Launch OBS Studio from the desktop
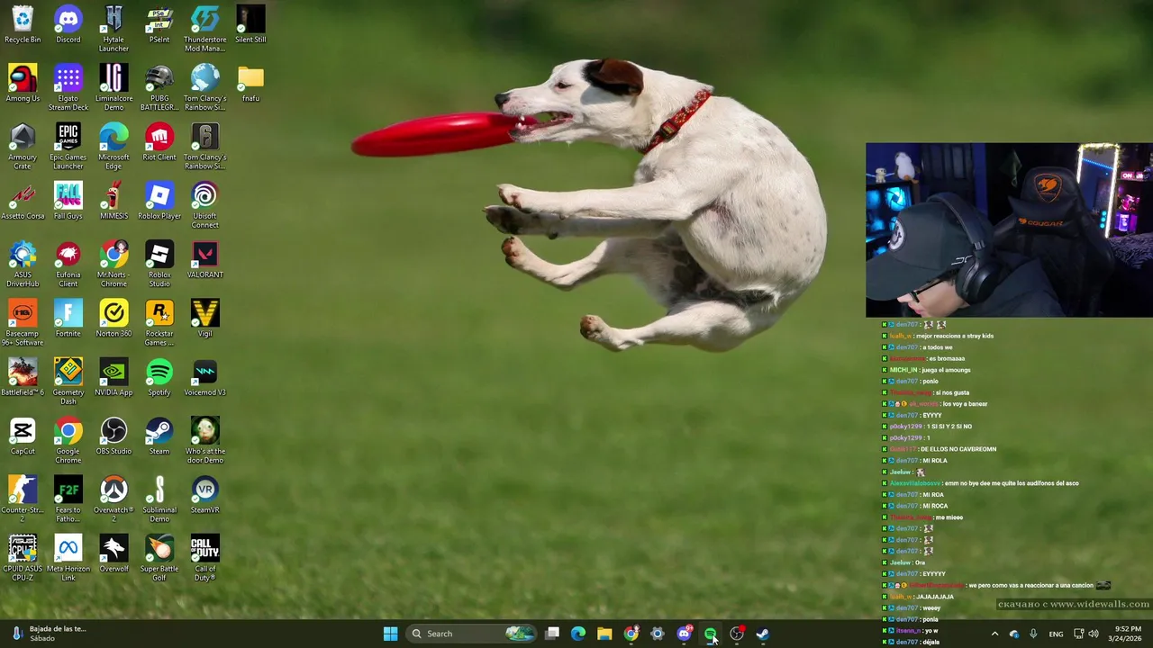The image size is (1153, 648). pos(113,436)
